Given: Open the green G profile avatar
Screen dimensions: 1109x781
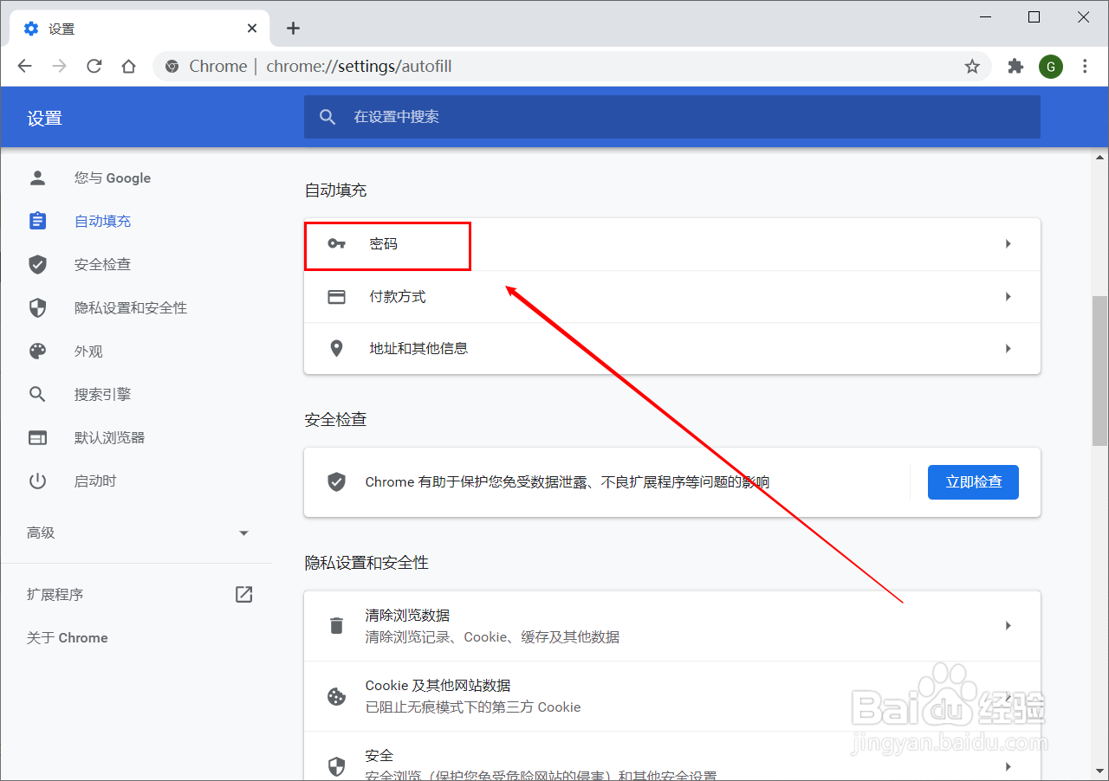Looking at the screenshot, I should (1051, 66).
